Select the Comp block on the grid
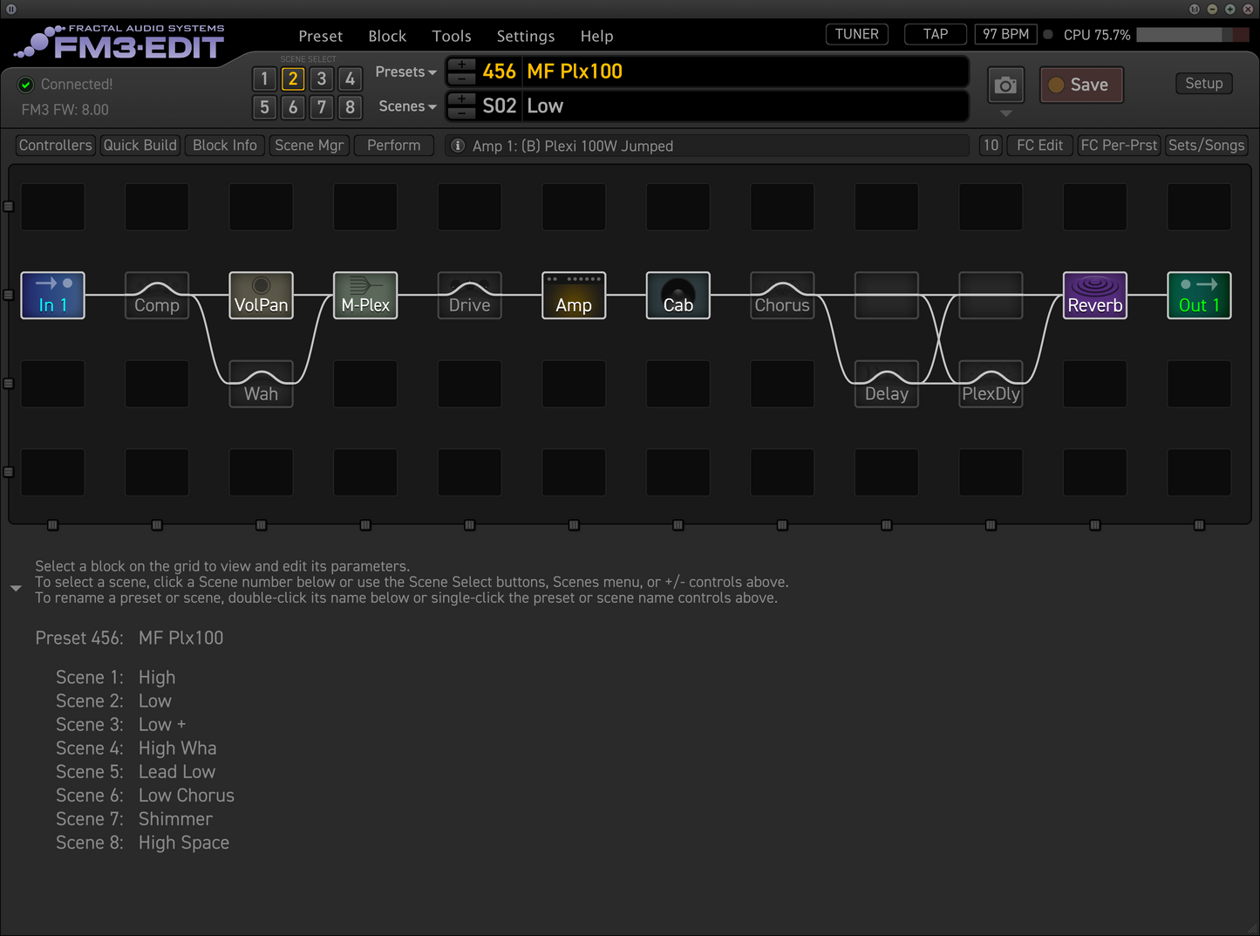 point(157,296)
